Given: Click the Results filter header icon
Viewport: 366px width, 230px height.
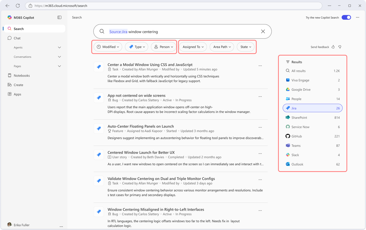Looking at the screenshot, I should pos(288,62).
